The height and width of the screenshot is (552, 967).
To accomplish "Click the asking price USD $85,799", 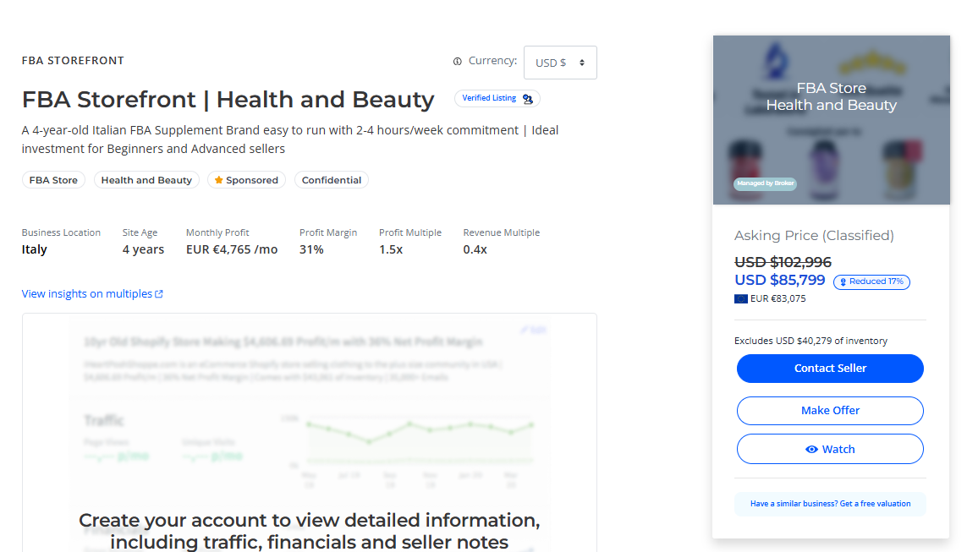I will (x=779, y=281).
